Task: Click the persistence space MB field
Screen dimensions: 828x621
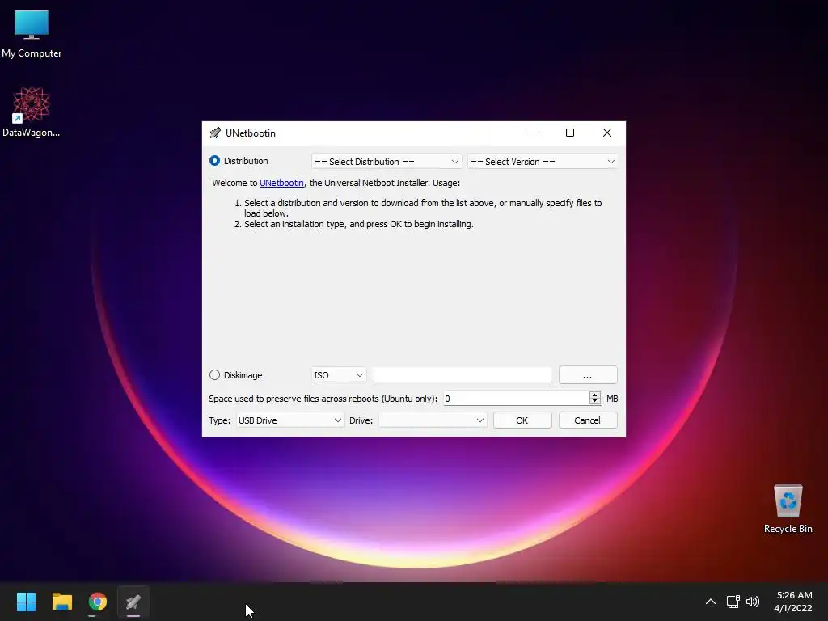Action: [516, 398]
